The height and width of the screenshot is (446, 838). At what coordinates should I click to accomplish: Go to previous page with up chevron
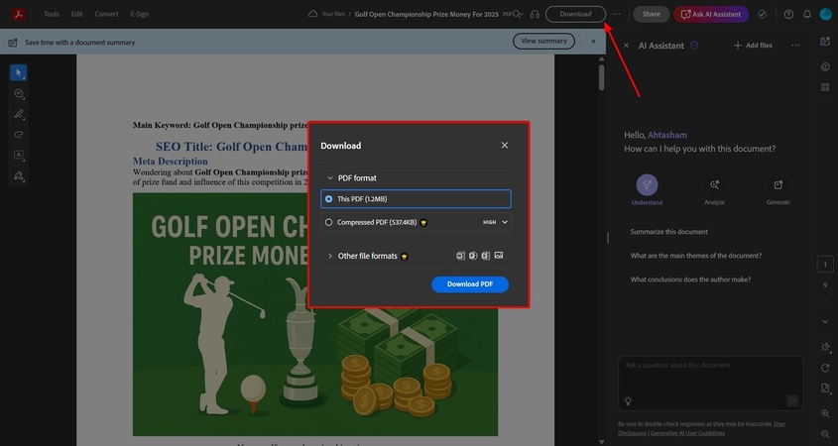tap(825, 301)
